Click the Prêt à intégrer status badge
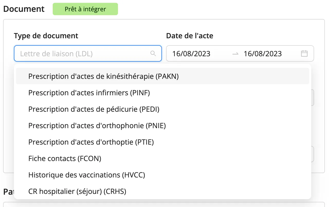The height and width of the screenshot is (207, 329). click(85, 9)
